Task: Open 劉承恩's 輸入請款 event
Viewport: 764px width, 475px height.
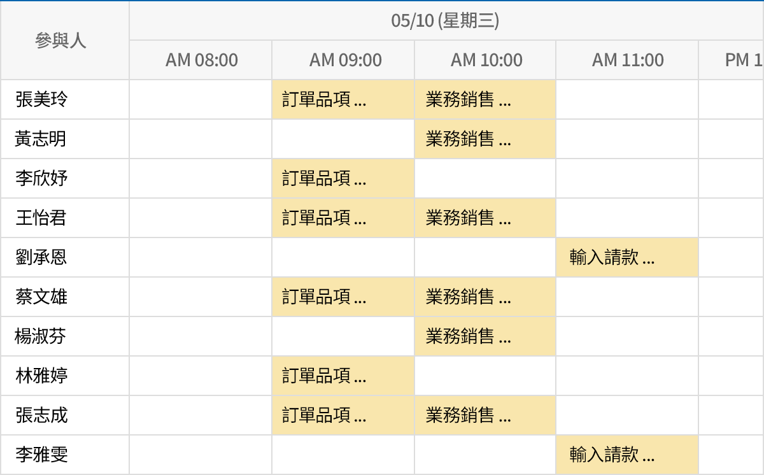Action: [627, 257]
